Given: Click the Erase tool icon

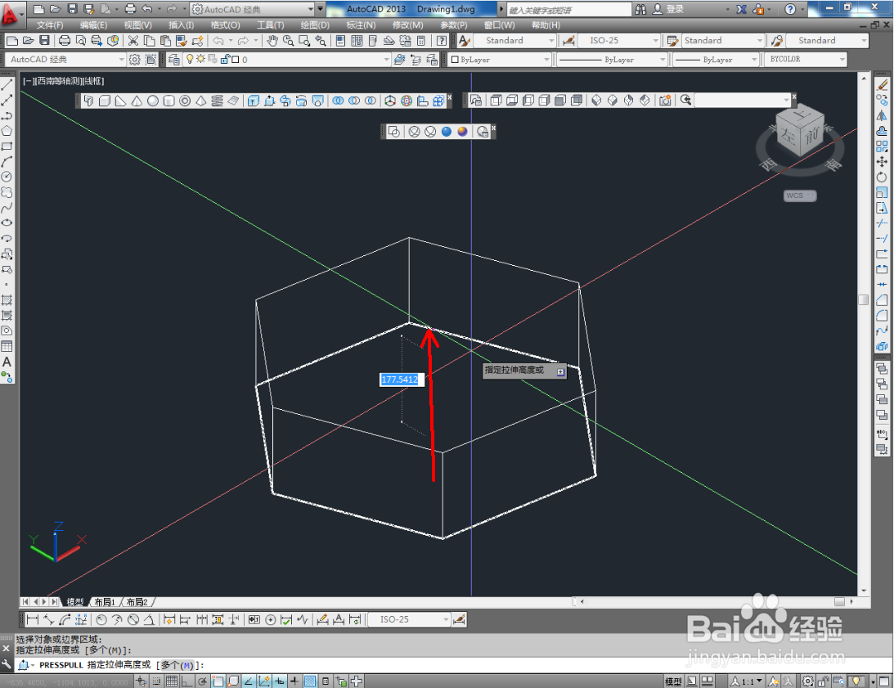Looking at the screenshot, I should tap(882, 85).
